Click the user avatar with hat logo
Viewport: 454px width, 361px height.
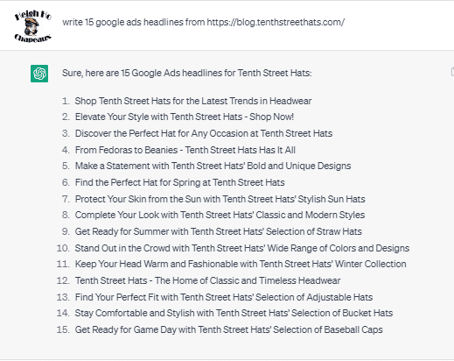33,26
